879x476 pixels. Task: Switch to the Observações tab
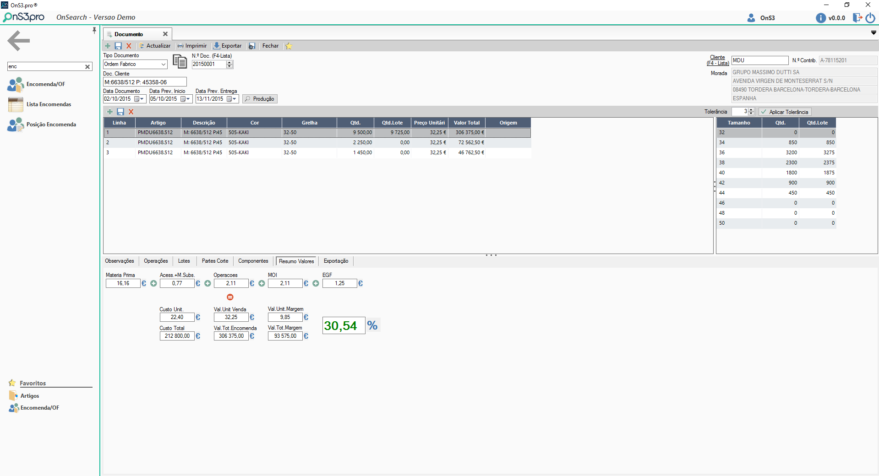120,261
